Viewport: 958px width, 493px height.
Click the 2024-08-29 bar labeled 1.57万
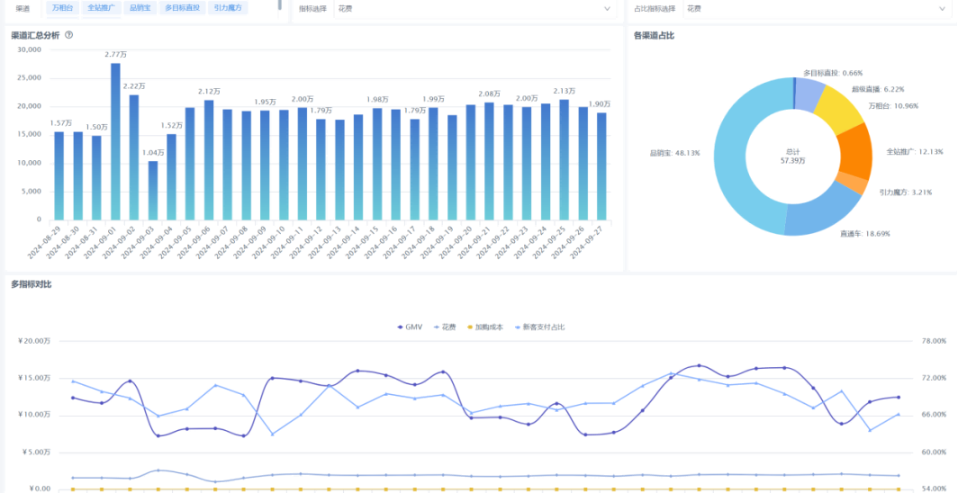59,175
